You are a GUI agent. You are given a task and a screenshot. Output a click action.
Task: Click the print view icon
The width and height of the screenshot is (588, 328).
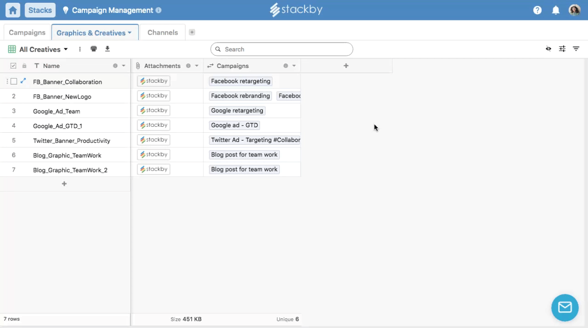click(94, 49)
